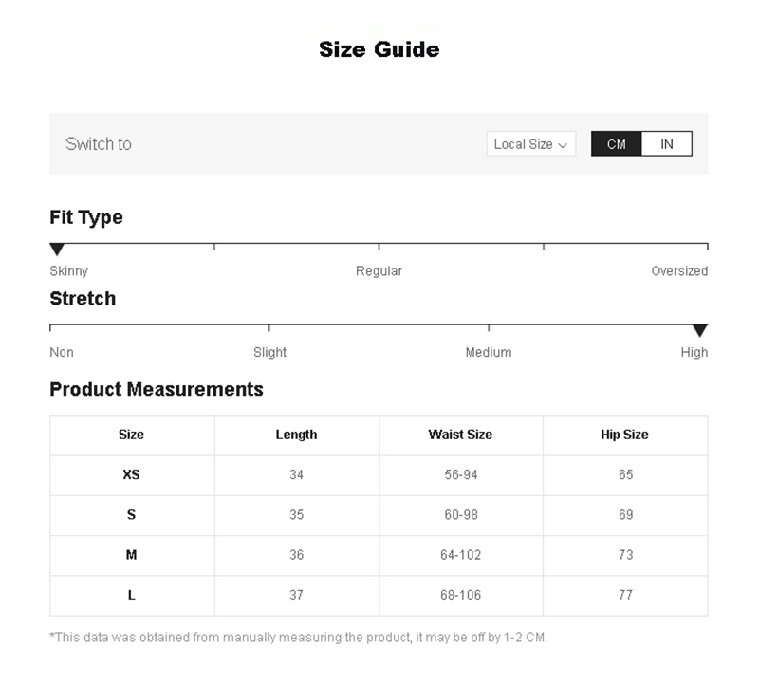Click the Non stretch label
This screenshot has height=685, width=759.
pos(62,353)
